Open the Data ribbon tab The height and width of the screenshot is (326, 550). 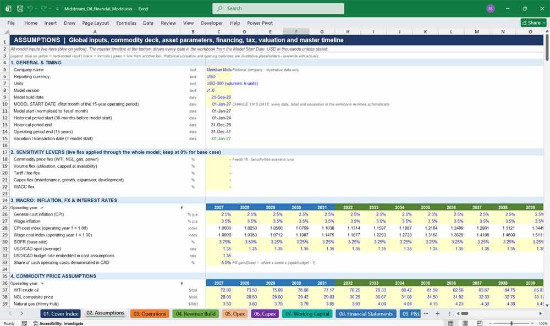[148, 23]
